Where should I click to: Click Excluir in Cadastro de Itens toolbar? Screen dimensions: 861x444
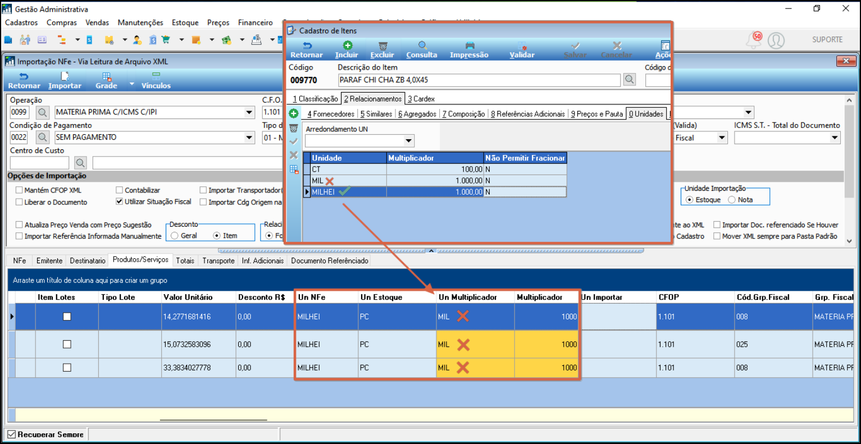pos(382,49)
